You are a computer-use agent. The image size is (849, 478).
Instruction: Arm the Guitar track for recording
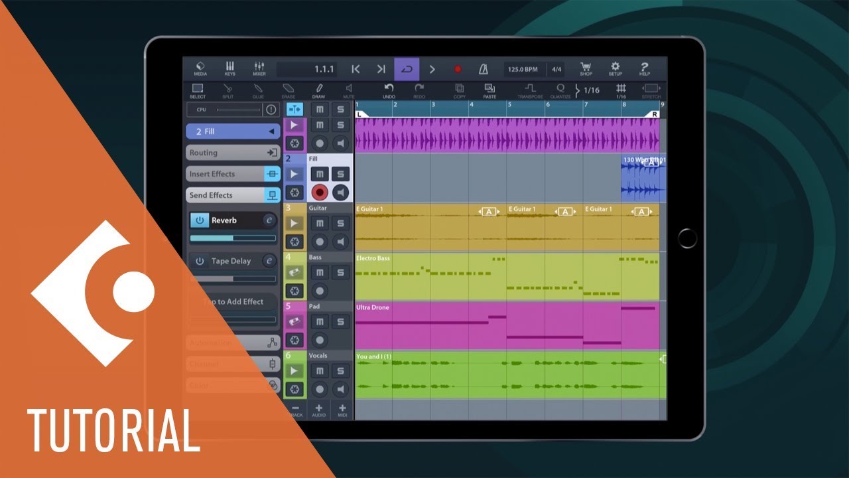[320, 242]
